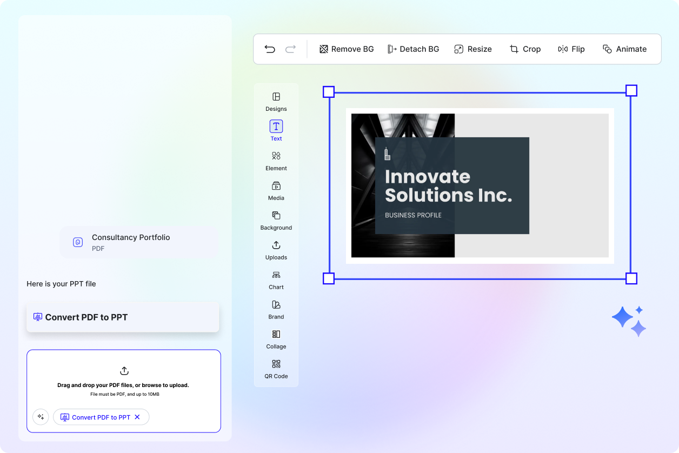Activate the Crop tool

pos(525,49)
